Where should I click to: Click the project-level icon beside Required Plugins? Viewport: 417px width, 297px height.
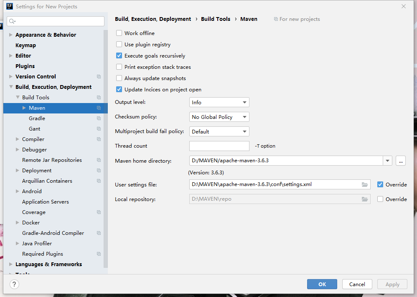coord(99,254)
